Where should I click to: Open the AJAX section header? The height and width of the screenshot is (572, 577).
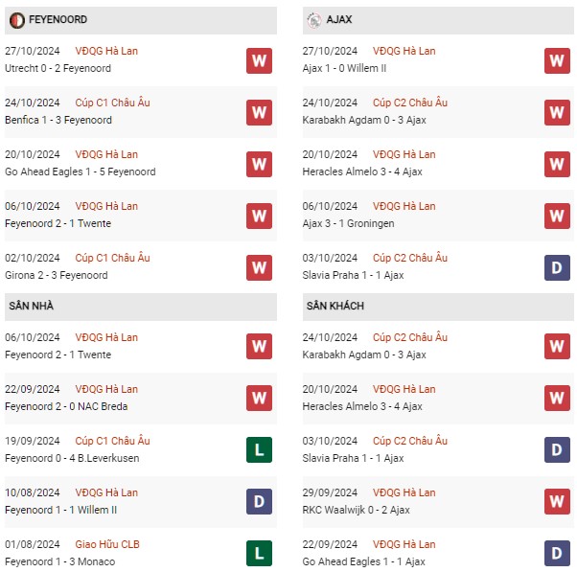pos(438,20)
